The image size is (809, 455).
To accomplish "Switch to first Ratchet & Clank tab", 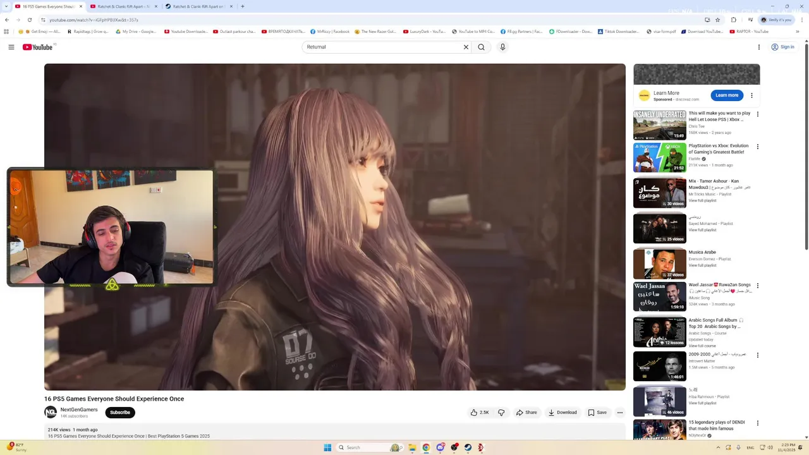I will click(x=123, y=6).
